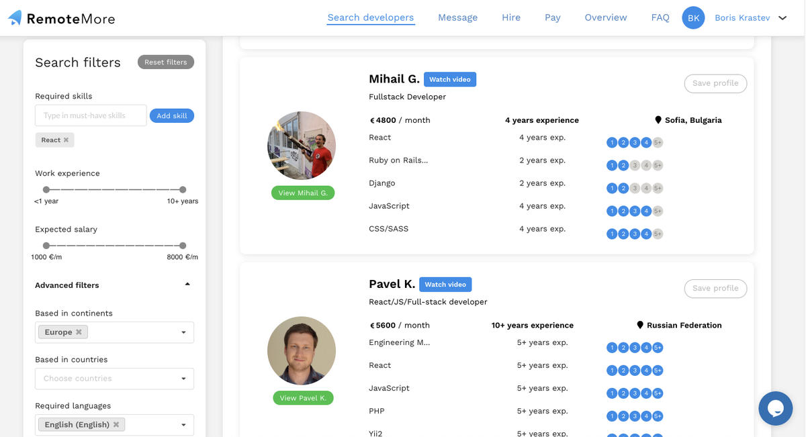The height and width of the screenshot is (437, 806).
Task: Open the FAQ page
Action: (660, 17)
